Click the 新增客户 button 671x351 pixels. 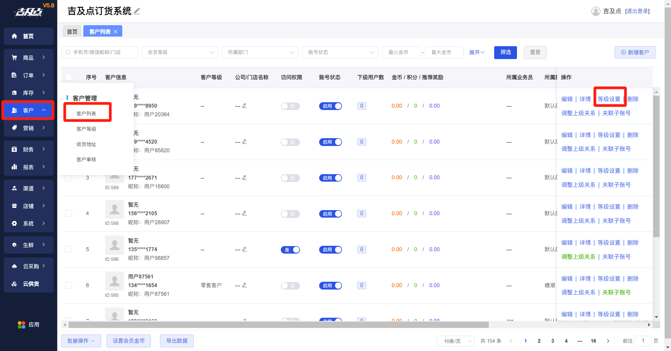(x=635, y=52)
